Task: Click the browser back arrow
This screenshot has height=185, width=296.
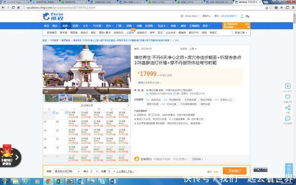Action: (3, 7)
